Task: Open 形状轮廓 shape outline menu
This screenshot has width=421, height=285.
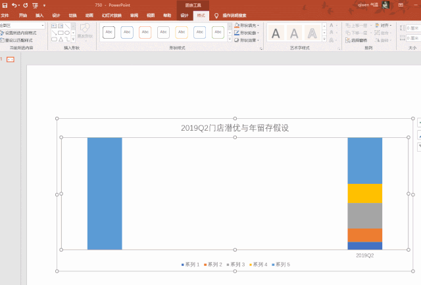Action: coord(247,33)
